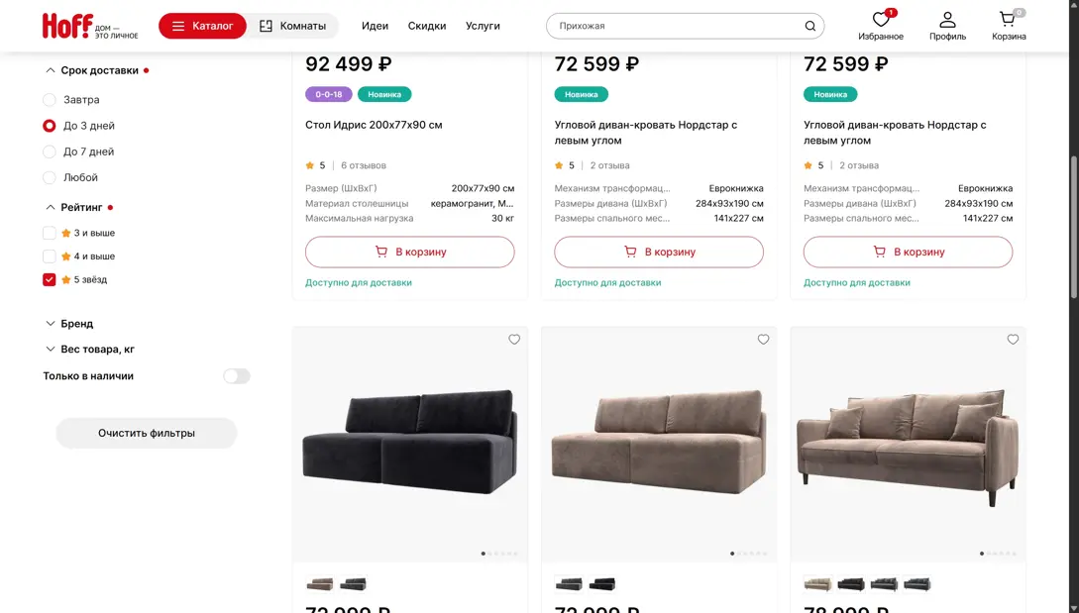Open the 'Скидки' menu item

(427, 26)
